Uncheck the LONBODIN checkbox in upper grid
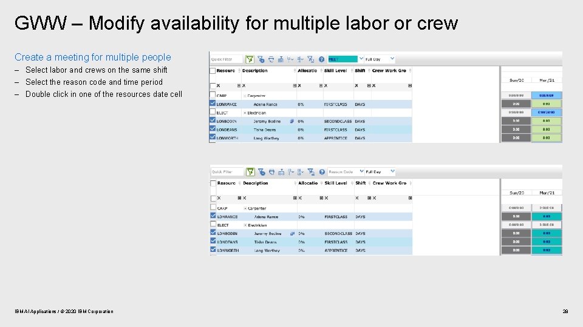Image resolution: width=583 pixels, height=327 pixels. tap(213, 121)
